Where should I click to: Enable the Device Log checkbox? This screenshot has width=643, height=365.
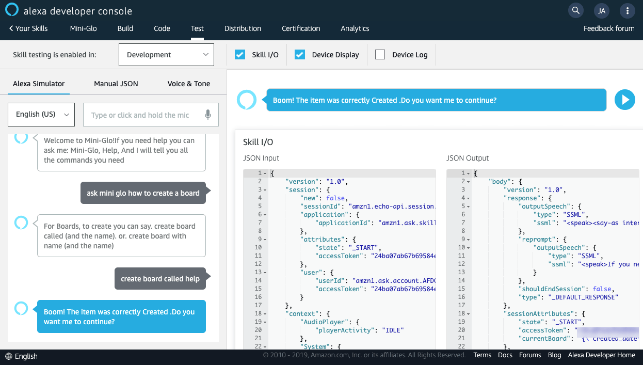380,55
